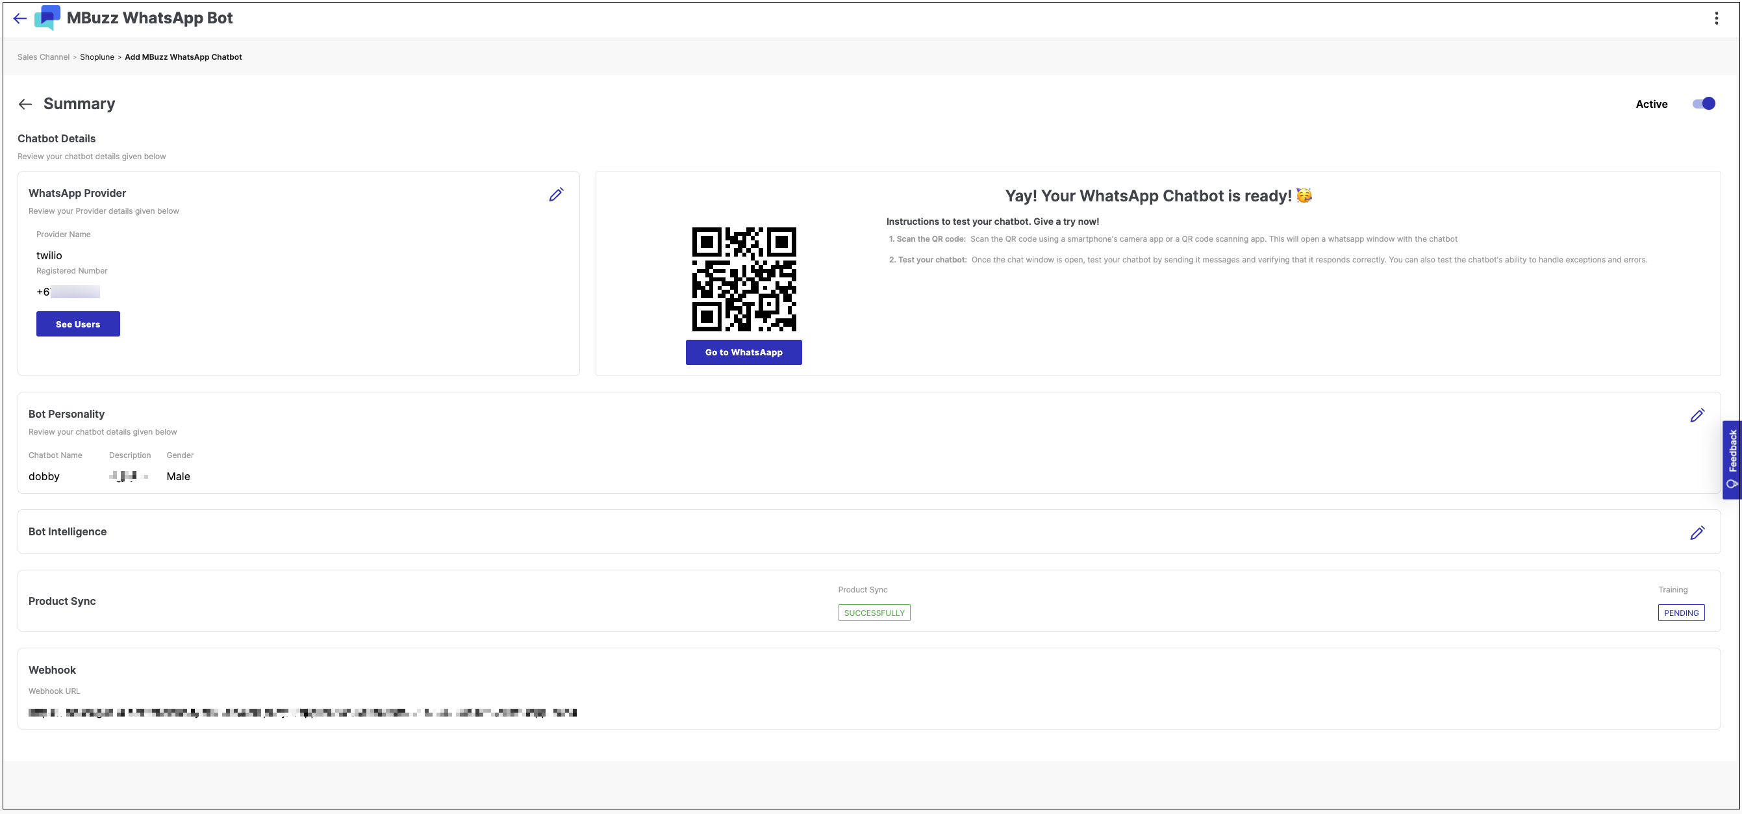Image resolution: width=1742 pixels, height=814 pixels.
Task: Click the Webhook section heading
Action: coord(52,670)
